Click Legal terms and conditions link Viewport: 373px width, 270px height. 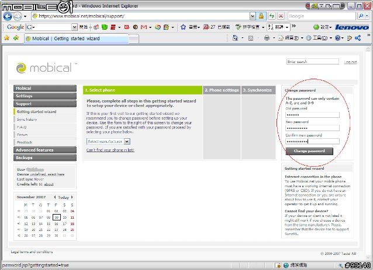pos(32,252)
